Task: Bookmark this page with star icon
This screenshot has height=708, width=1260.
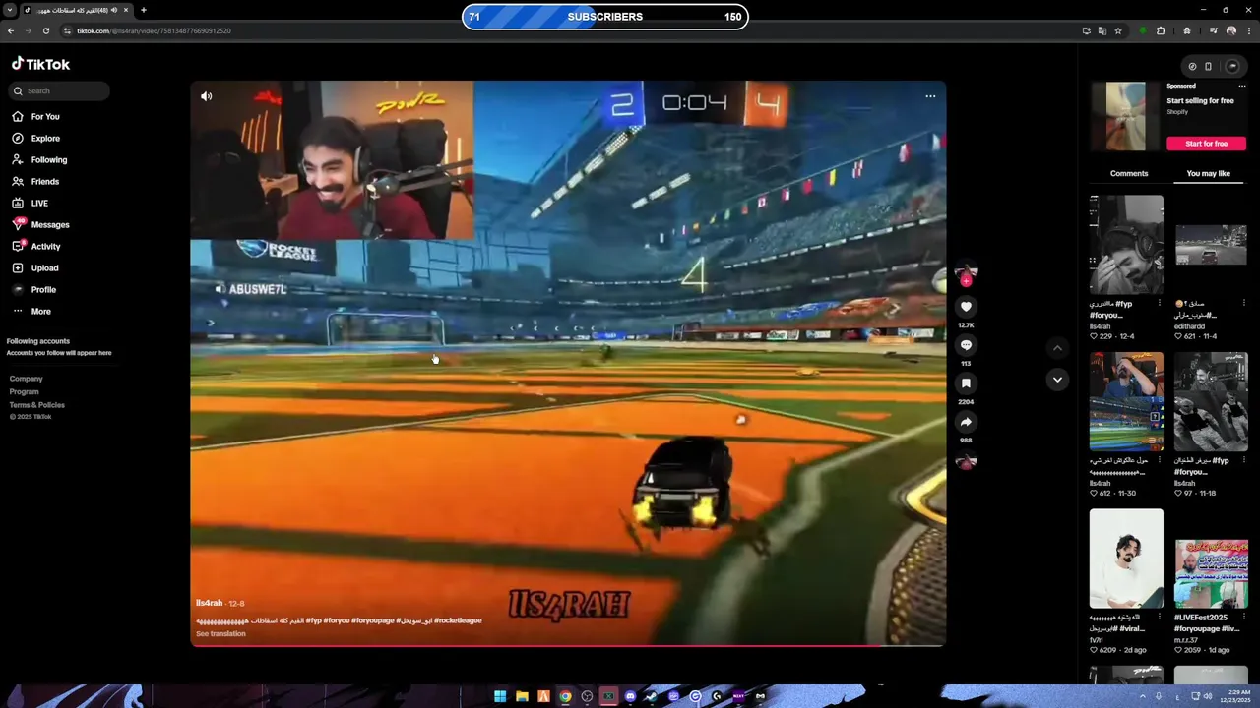Action: [1118, 30]
